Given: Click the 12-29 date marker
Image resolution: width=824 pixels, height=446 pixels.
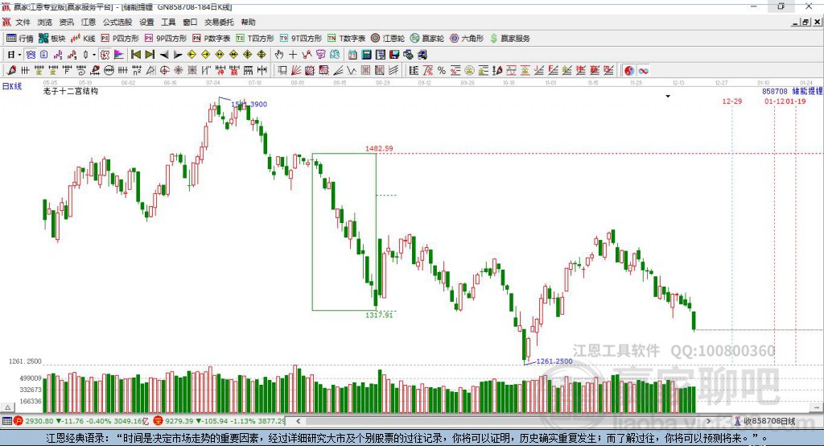Looking at the screenshot, I should click(x=732, y=101).
